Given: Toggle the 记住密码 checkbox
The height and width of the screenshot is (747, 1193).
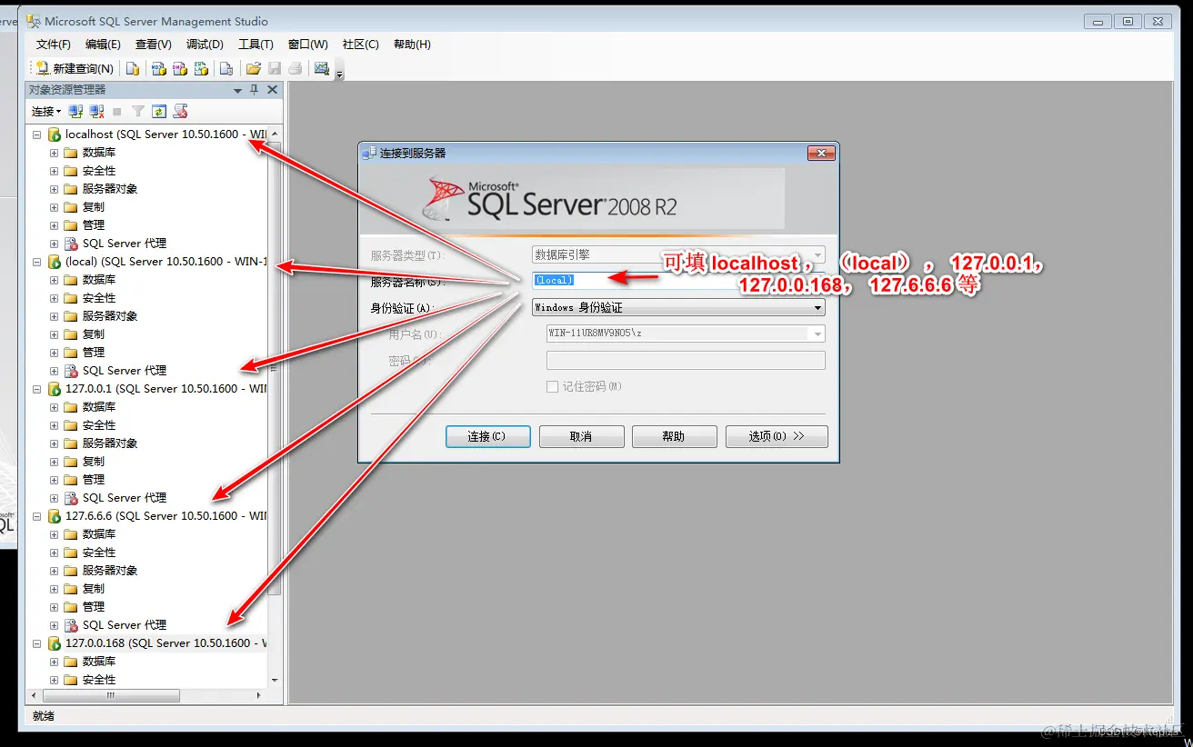Looking at the screenshot, I should pyautogui.click(x=552, y=386).
